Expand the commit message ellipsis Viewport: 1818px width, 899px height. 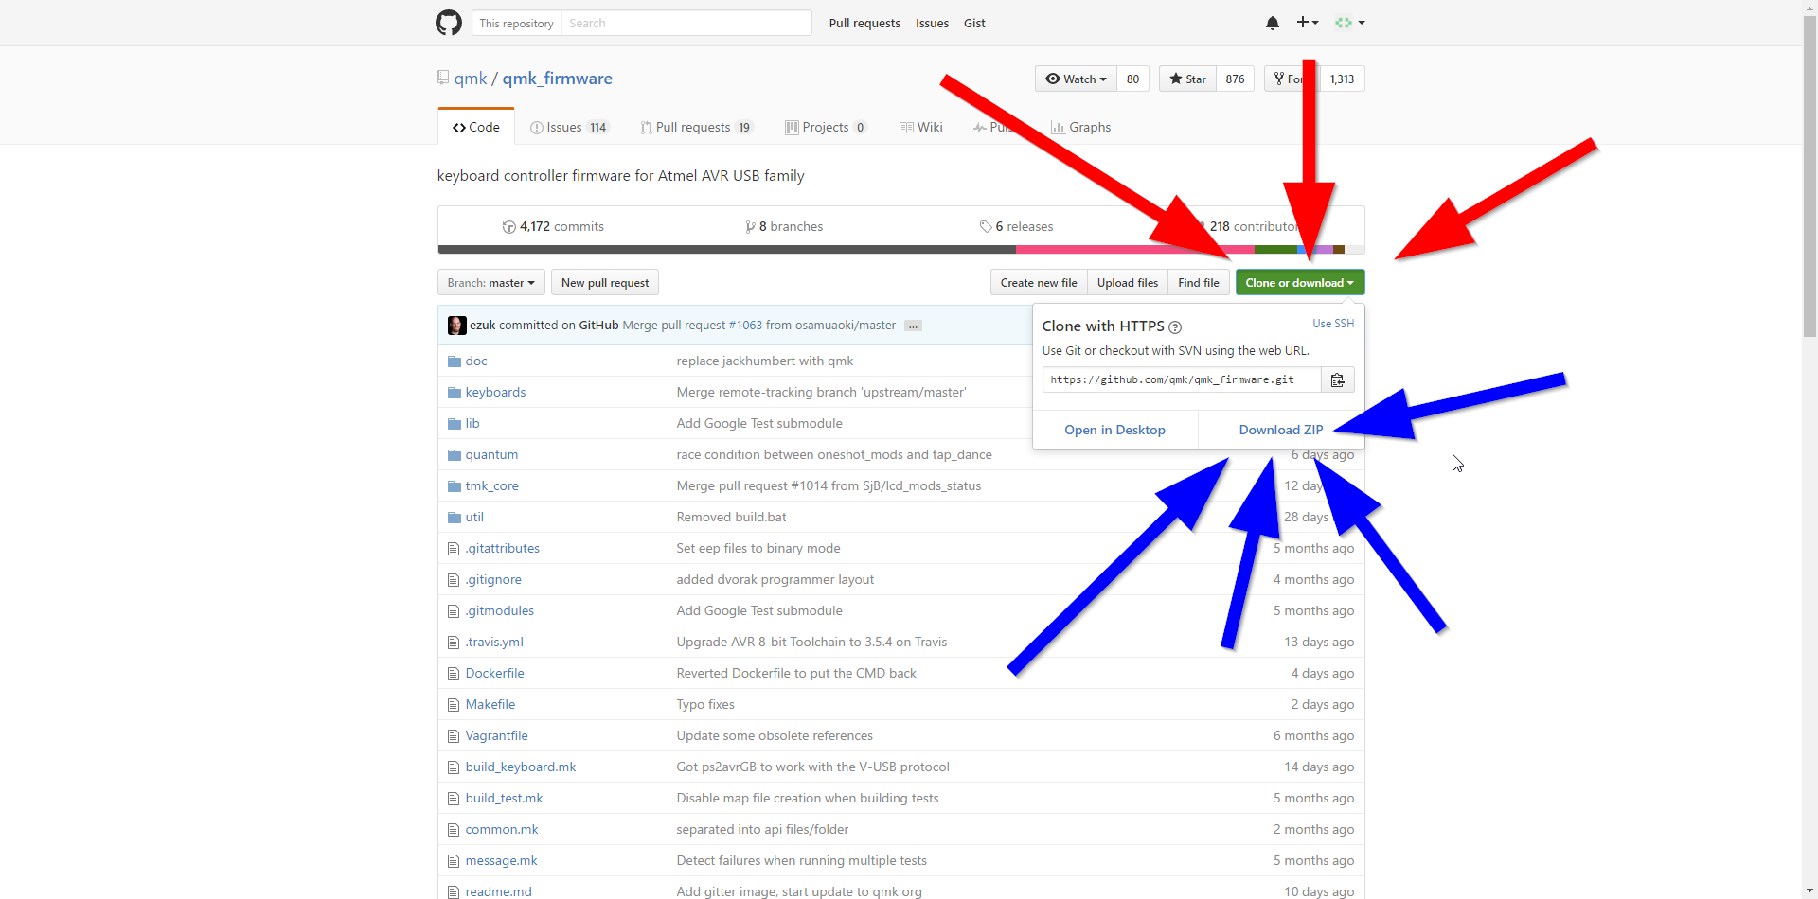(x=913, y=326)
